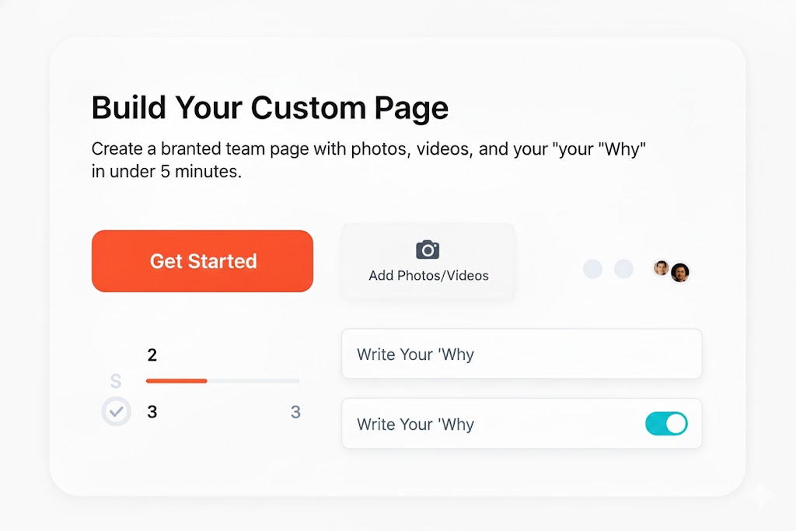Click the first empty avatar placeholder circle

point(592,268)
